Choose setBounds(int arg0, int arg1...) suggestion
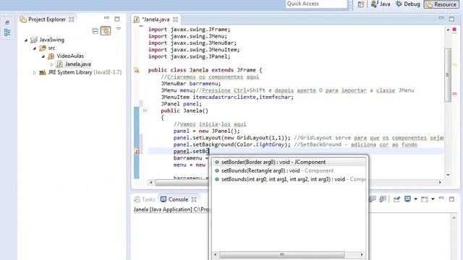 tap(289, 179)
